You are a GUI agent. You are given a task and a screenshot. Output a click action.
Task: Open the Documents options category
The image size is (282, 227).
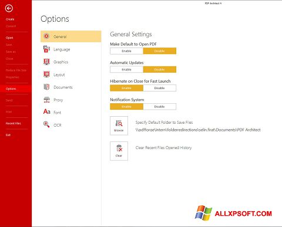coord(71,87)
